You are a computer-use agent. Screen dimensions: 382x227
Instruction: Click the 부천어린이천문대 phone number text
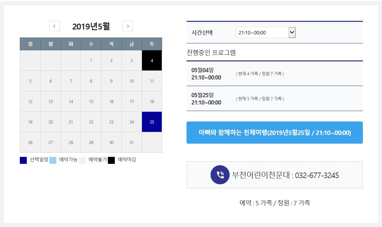pos(285,175)
